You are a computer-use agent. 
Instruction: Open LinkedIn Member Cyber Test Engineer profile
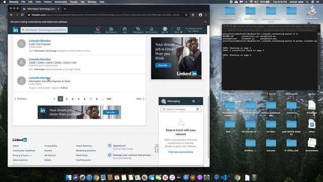pyautogui.click(x=40, y=41)
